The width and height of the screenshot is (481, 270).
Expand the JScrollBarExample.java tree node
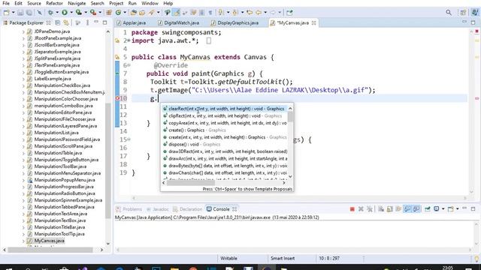click(23, 45)
